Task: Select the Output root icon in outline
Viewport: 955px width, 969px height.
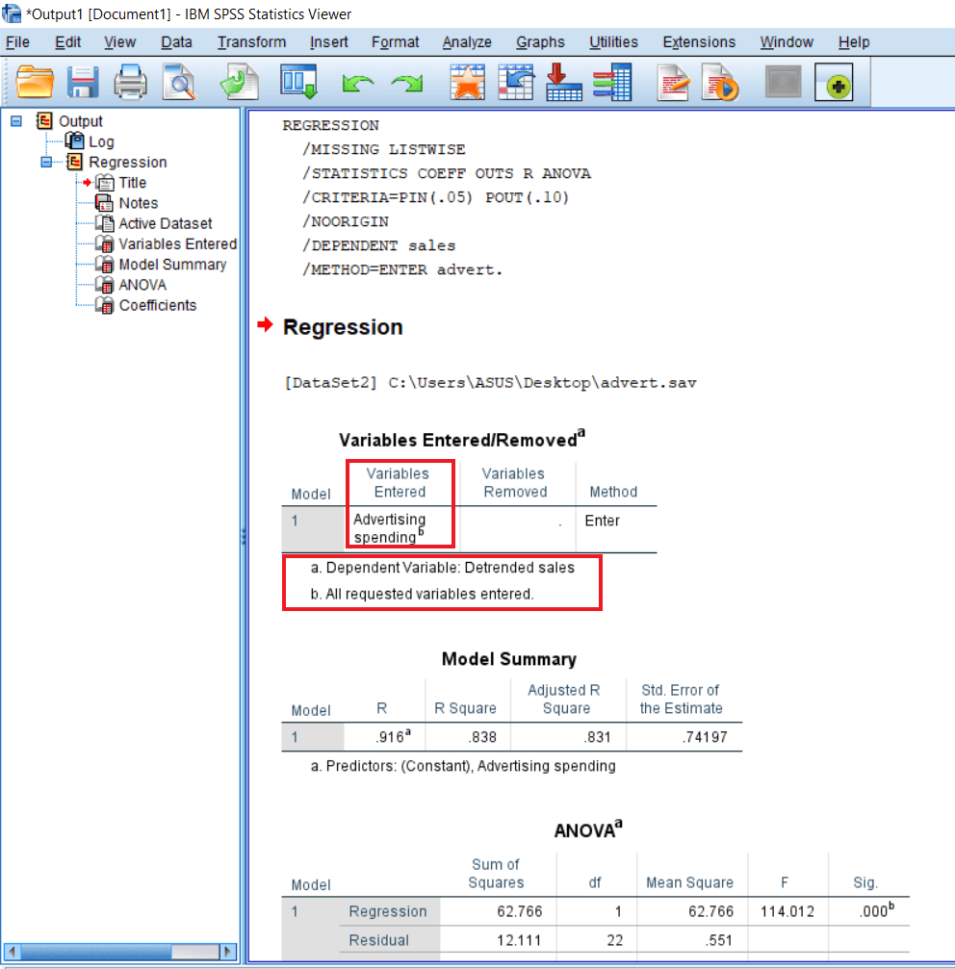Action: point(44,121)
